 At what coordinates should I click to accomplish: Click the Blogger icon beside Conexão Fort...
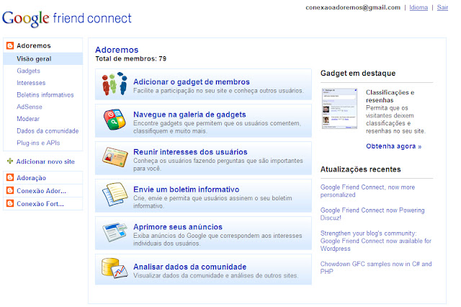10,203
